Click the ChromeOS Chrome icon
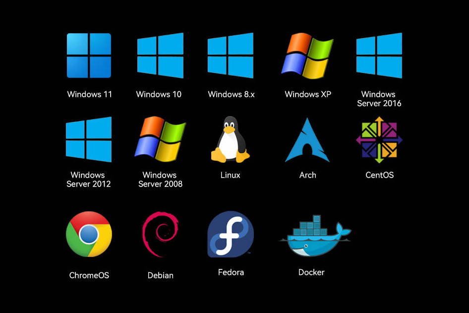 [x=89, y=234]
